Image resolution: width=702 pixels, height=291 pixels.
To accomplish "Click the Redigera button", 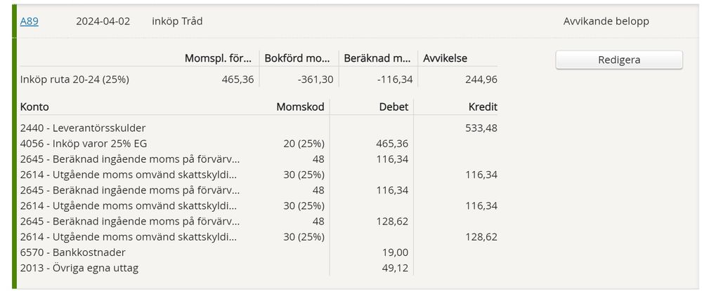I will click(x=618, y=60).
